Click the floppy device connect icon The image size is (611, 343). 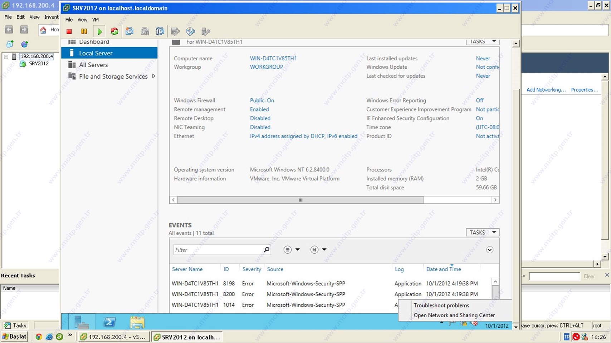click(x=175, y=31)
